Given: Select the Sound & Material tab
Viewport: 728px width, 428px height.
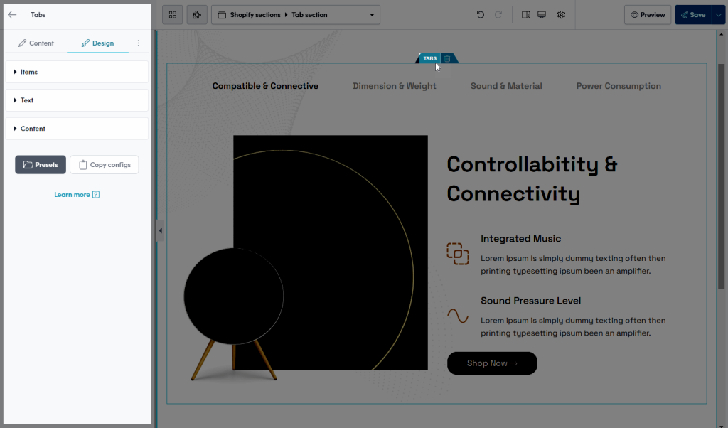Looking at the screenshot, I should click(x=506, y=86).
